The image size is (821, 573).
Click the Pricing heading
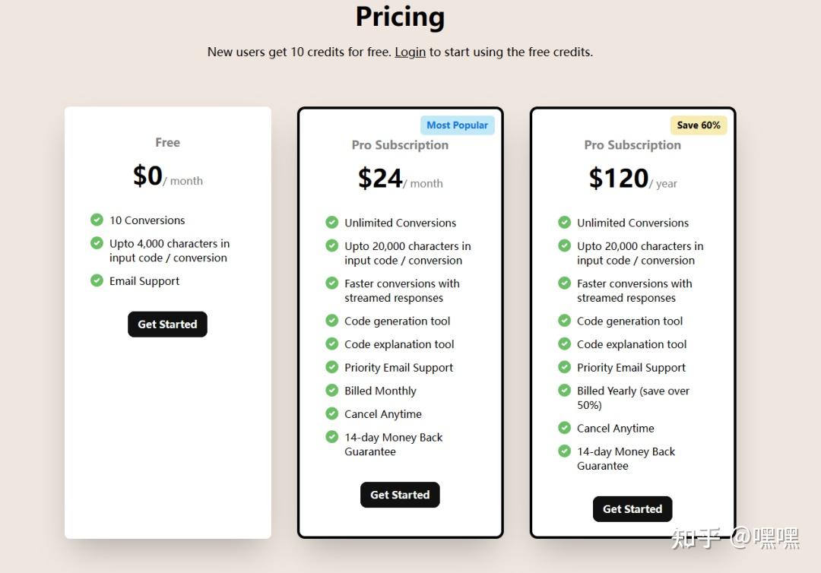400,17
